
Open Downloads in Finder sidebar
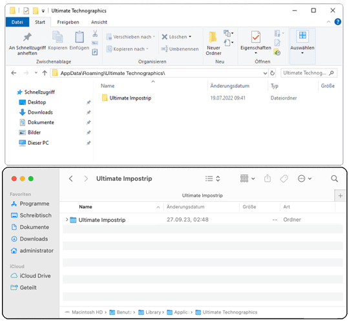pos(29,239)
